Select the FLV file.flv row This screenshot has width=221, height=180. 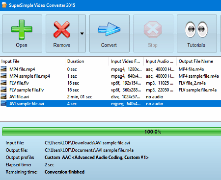point(110,83)
